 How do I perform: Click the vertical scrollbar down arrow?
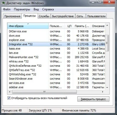point(107,87)
